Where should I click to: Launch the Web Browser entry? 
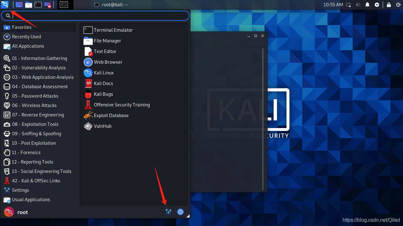103,62
